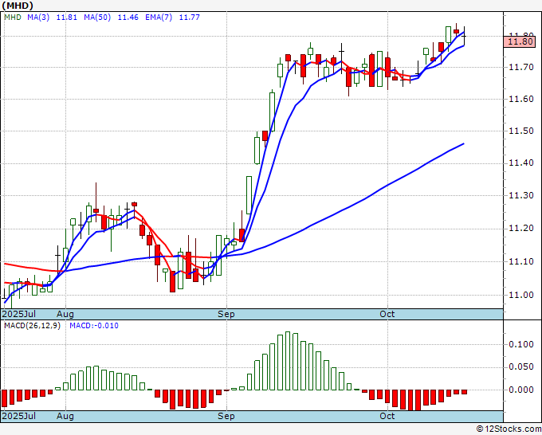Click the MA(3) legend label
This screenshot has width=542, height=435.
tap(38, 18)
